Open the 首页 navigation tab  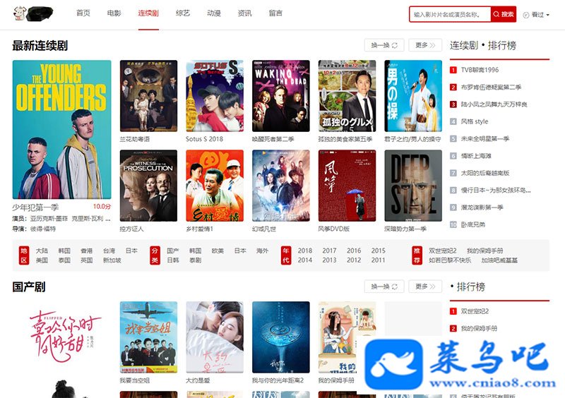[x=83, y=13]
